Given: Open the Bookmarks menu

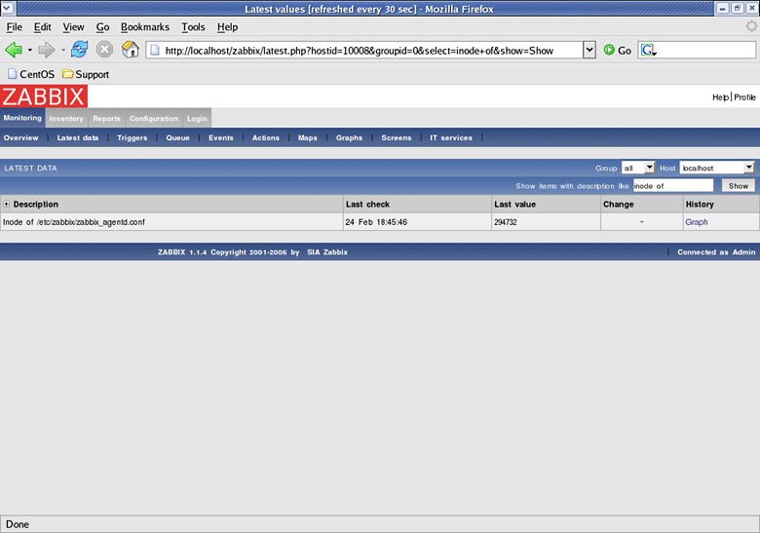Looking at the screenshot, I should [x=145, y=27].
